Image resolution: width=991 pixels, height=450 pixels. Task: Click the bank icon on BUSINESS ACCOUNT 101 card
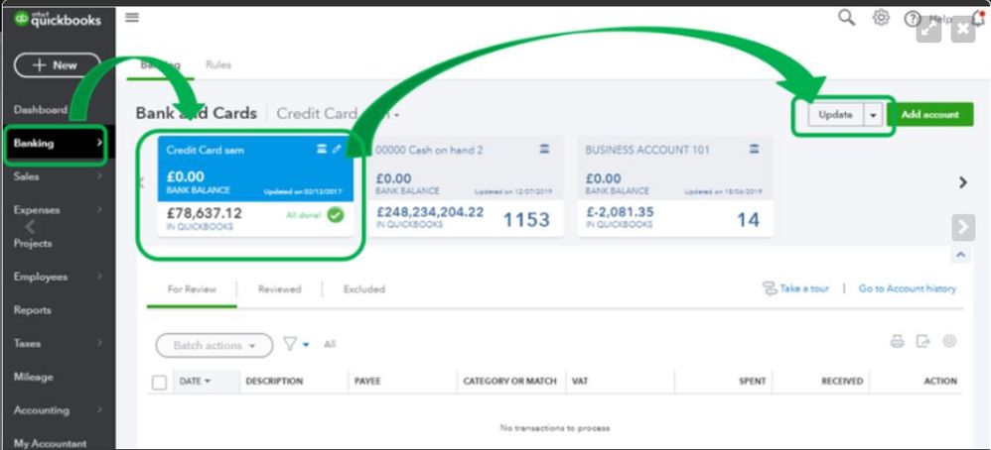(x=754, y=149)
